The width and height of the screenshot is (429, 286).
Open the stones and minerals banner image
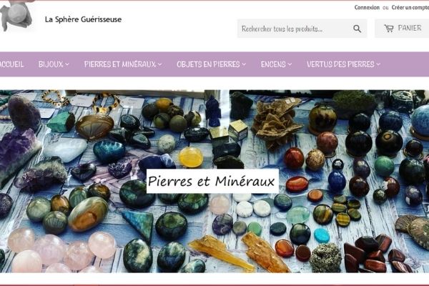(214, 181)
